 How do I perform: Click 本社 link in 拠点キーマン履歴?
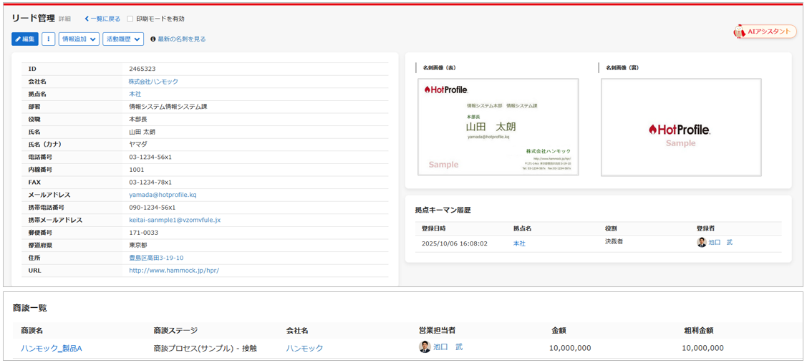pyautogui.click(x=519, y=243)
